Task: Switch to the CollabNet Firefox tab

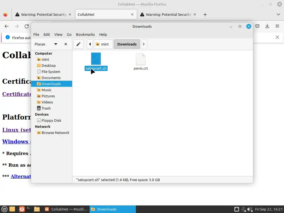Action: click(x=106, y=14)
